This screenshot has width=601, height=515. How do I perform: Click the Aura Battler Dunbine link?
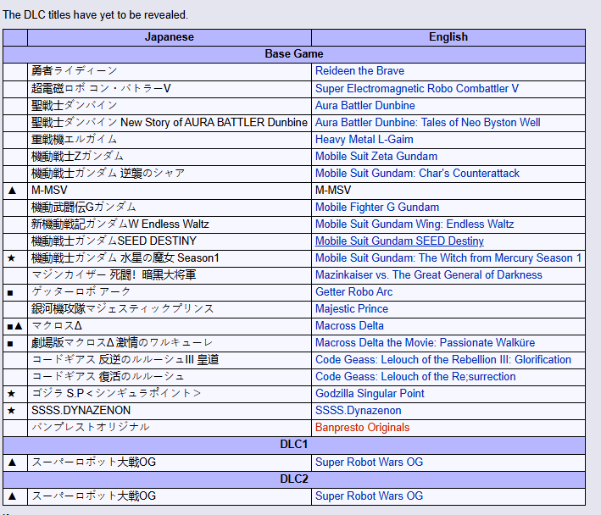(364, 105)
